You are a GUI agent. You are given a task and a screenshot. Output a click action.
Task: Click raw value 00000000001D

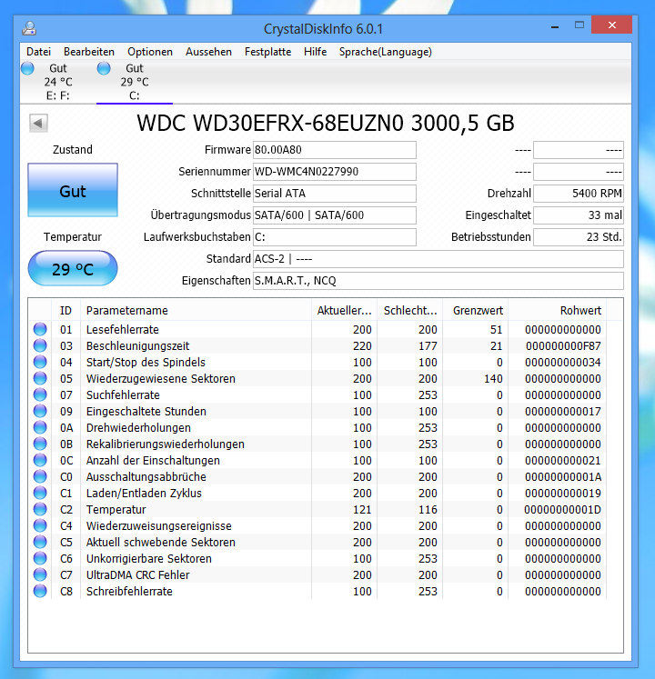click(562, 510)
